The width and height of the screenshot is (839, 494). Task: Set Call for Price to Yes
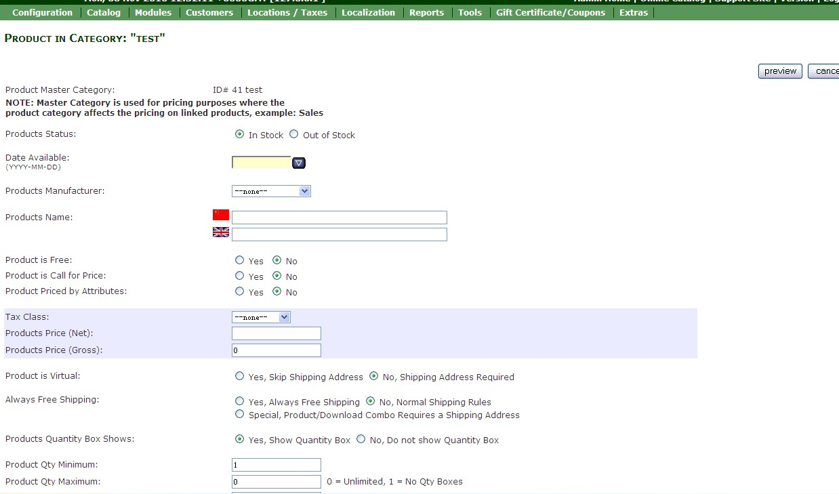239,276
